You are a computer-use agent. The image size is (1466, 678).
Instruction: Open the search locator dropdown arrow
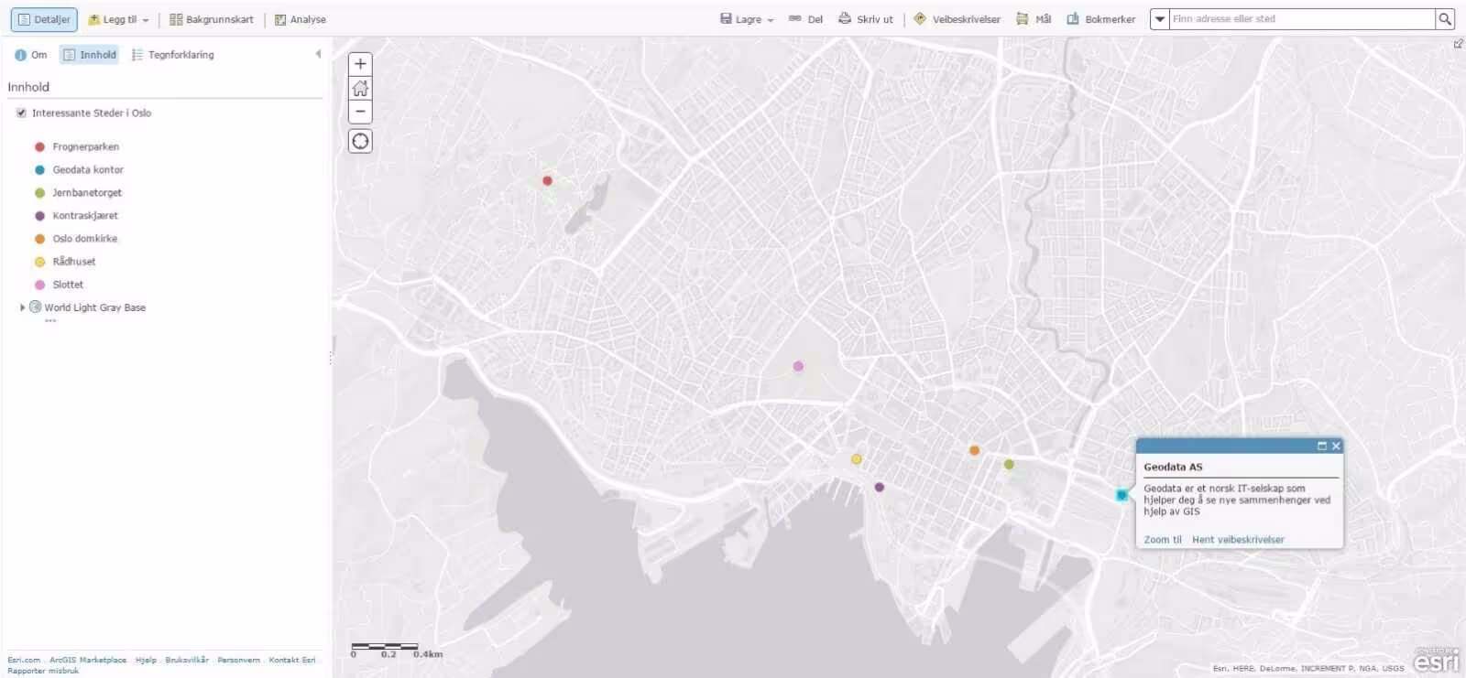coord(1160,19)
